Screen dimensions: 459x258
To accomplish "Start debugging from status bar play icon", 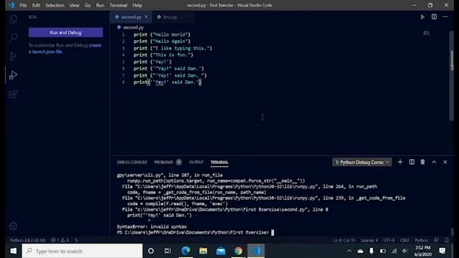I will coord(77,240).
